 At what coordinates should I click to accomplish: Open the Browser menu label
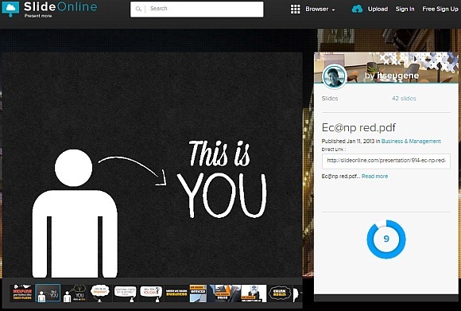click(x=316, y=9)
